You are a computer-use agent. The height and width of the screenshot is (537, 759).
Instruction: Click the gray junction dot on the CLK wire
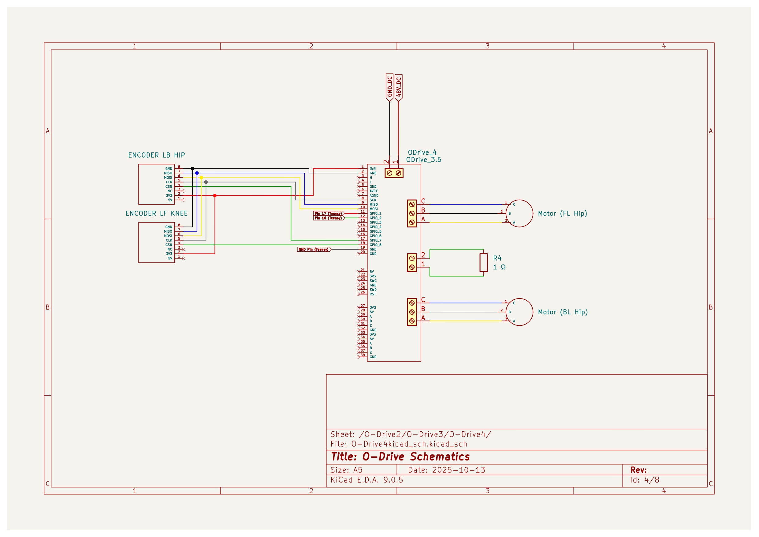(x=206, y=182)
